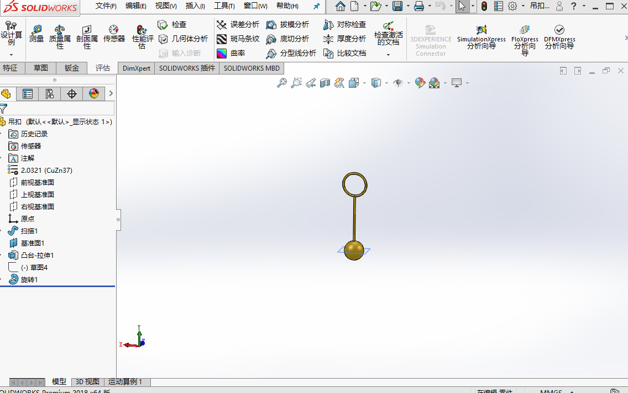Run Performance Evaluation (性能评估)

143,37
